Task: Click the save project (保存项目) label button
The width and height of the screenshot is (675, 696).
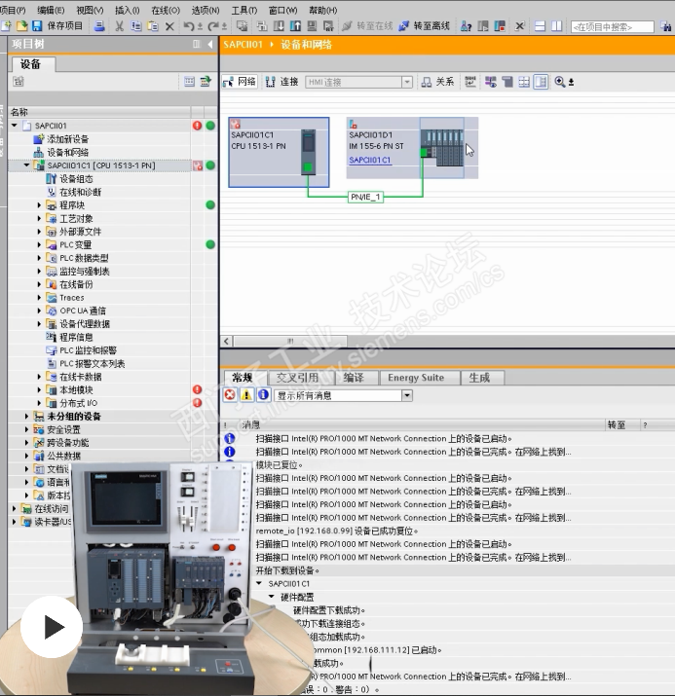Action: click(65, 26)
